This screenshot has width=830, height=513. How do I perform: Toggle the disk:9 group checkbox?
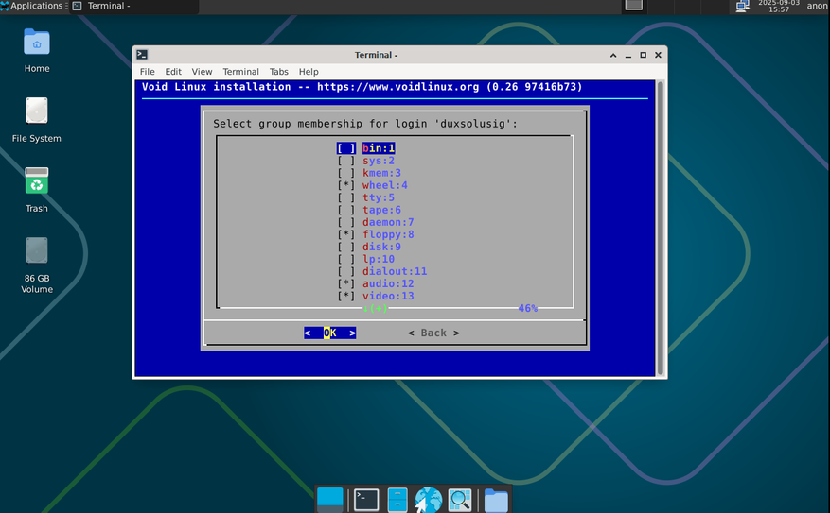[346, 247]
